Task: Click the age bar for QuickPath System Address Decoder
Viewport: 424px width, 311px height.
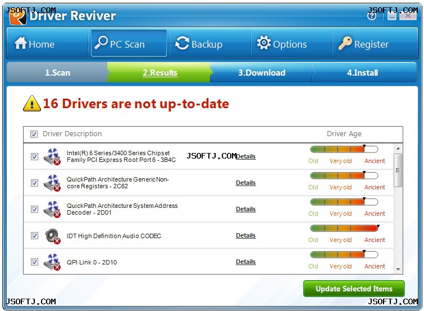Action: tap(344, 202)
